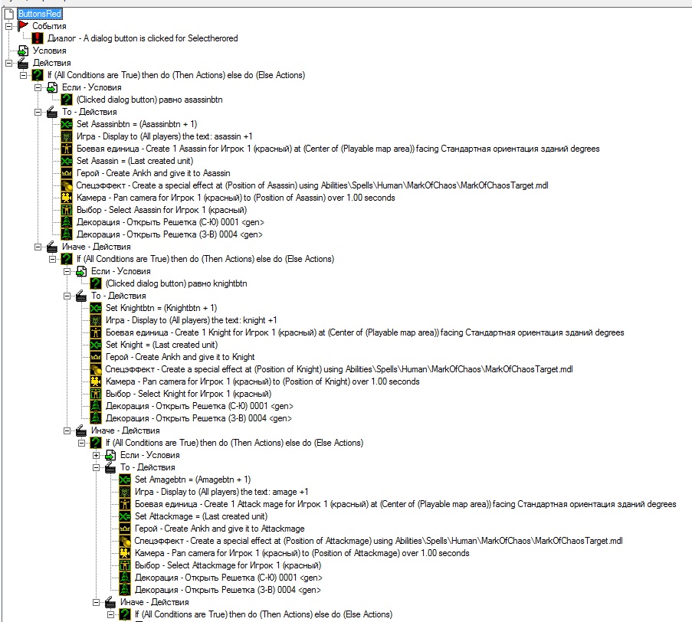The image size is (692, 622).
Task: Click the top-level Действия actions icon
Action: [x=23, y=63]
